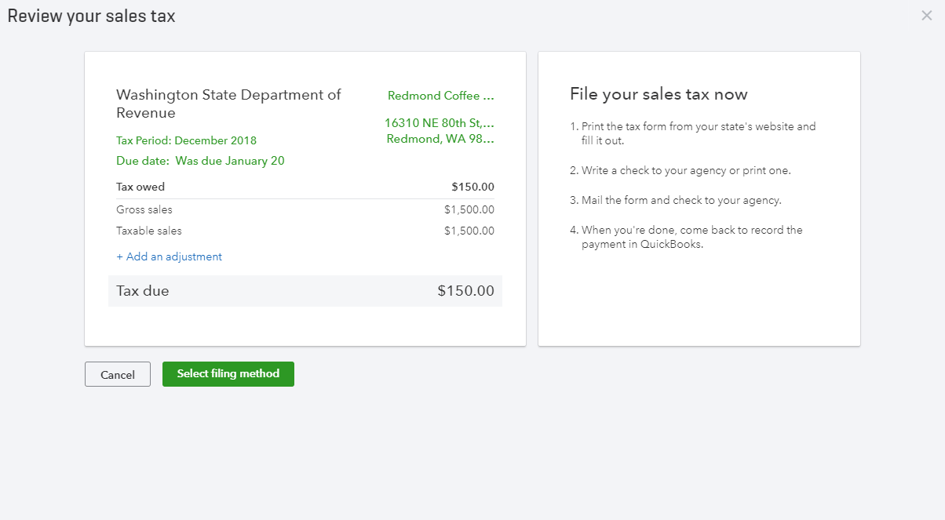This screenshot has width=945, height=520.
Task: Click the Tax owed $150.00 amount
Action: (x=472, y=187)
